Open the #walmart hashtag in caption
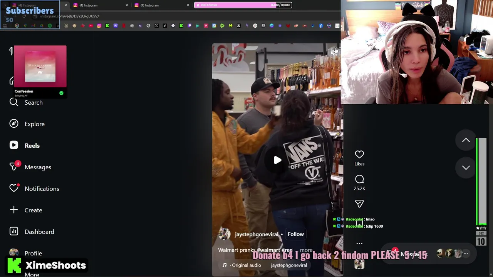493x277 pixels. 268,250
